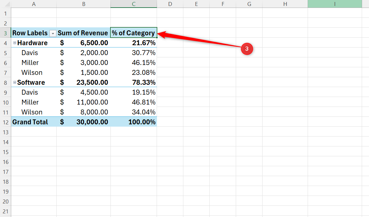Select column G header
Image resolution: width=369 pixels, height=217 pixels.
[x=249, y=4]
